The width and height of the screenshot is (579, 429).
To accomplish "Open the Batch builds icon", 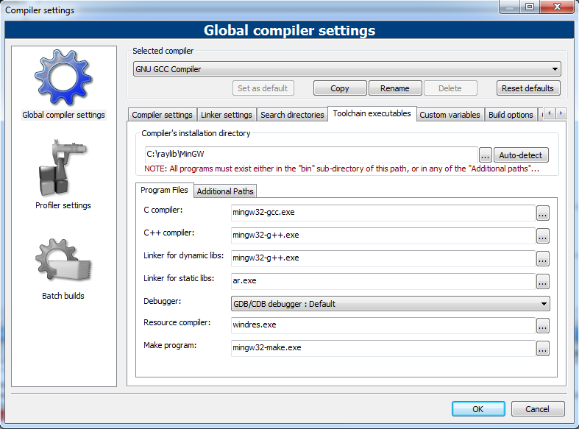I will point(63,261).
